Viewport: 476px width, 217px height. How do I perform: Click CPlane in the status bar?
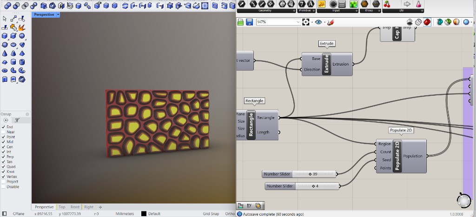pos(19,214)
